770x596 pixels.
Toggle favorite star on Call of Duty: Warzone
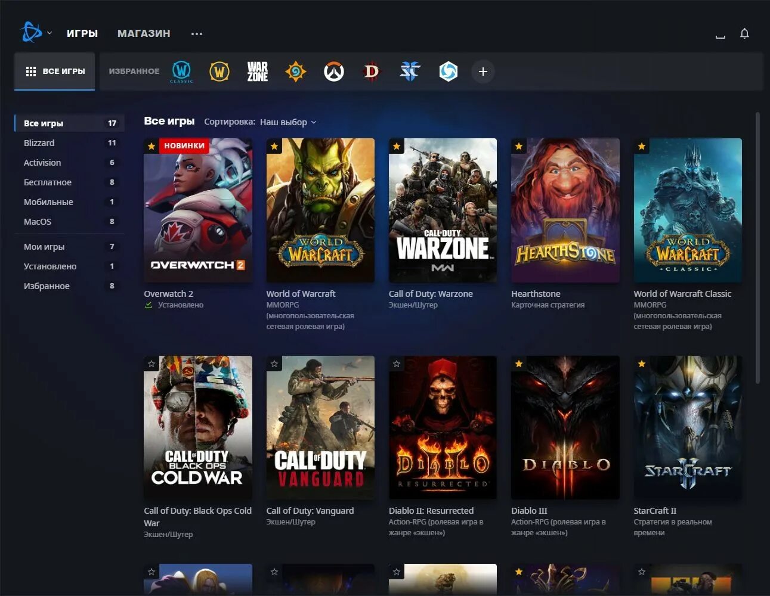tap(397, 146)
